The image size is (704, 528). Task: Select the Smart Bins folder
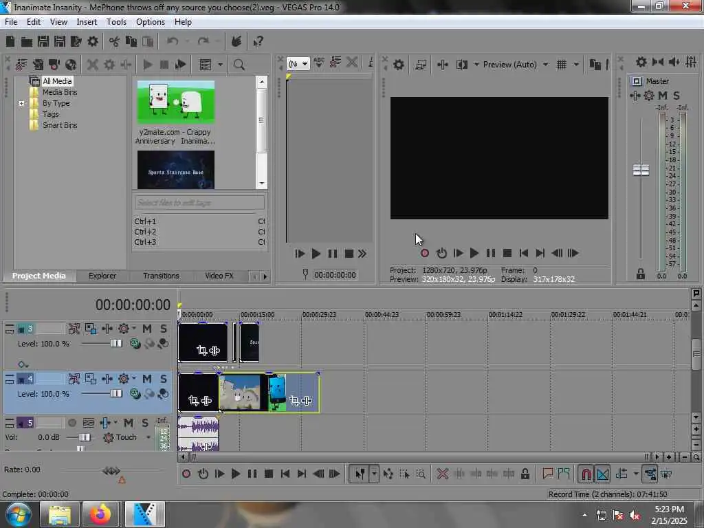tap(60, 125)
